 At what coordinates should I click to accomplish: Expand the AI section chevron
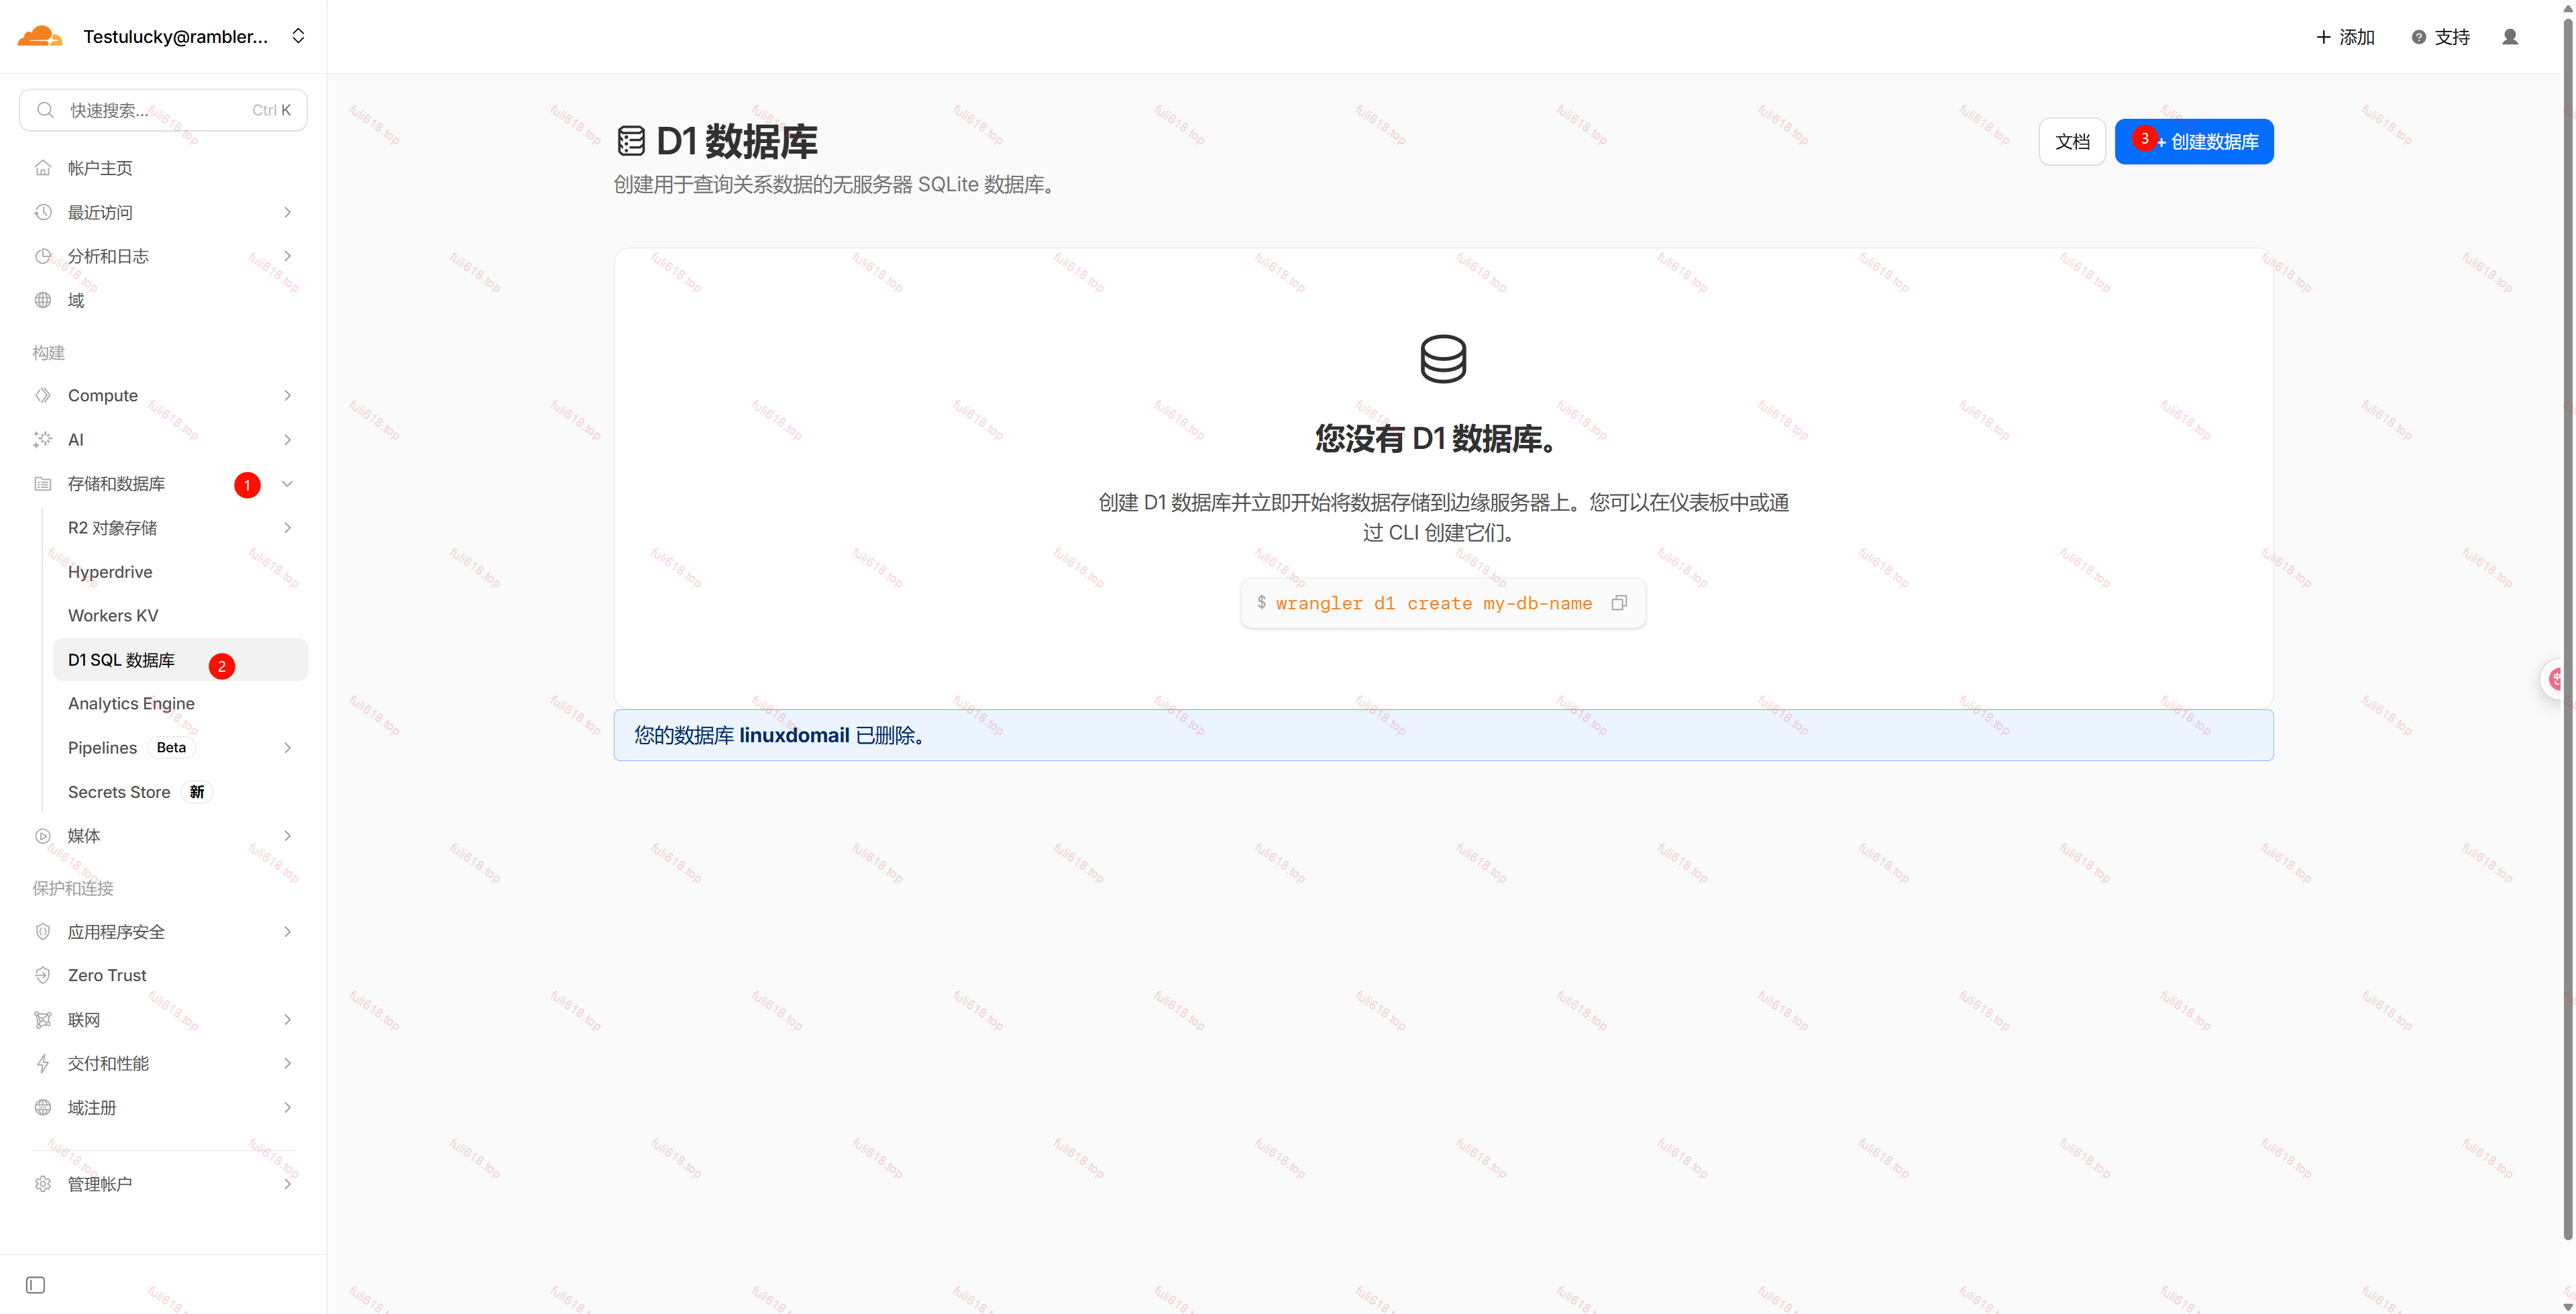point(287,440)
